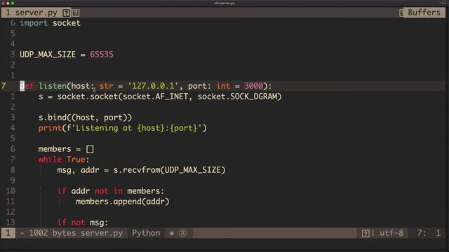This screenshot has height=252, width=449.
Task: Click the default port value 3000
Action: click(x=253, y=86)
